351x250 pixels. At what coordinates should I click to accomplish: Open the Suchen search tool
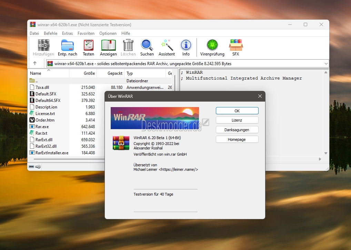pyautogui.click(x=147, y=45)
